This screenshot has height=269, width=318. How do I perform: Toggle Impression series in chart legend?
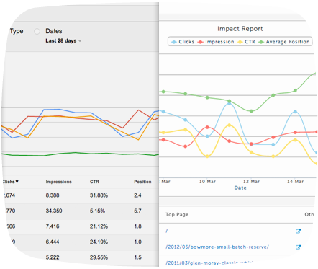pos(216,42)
